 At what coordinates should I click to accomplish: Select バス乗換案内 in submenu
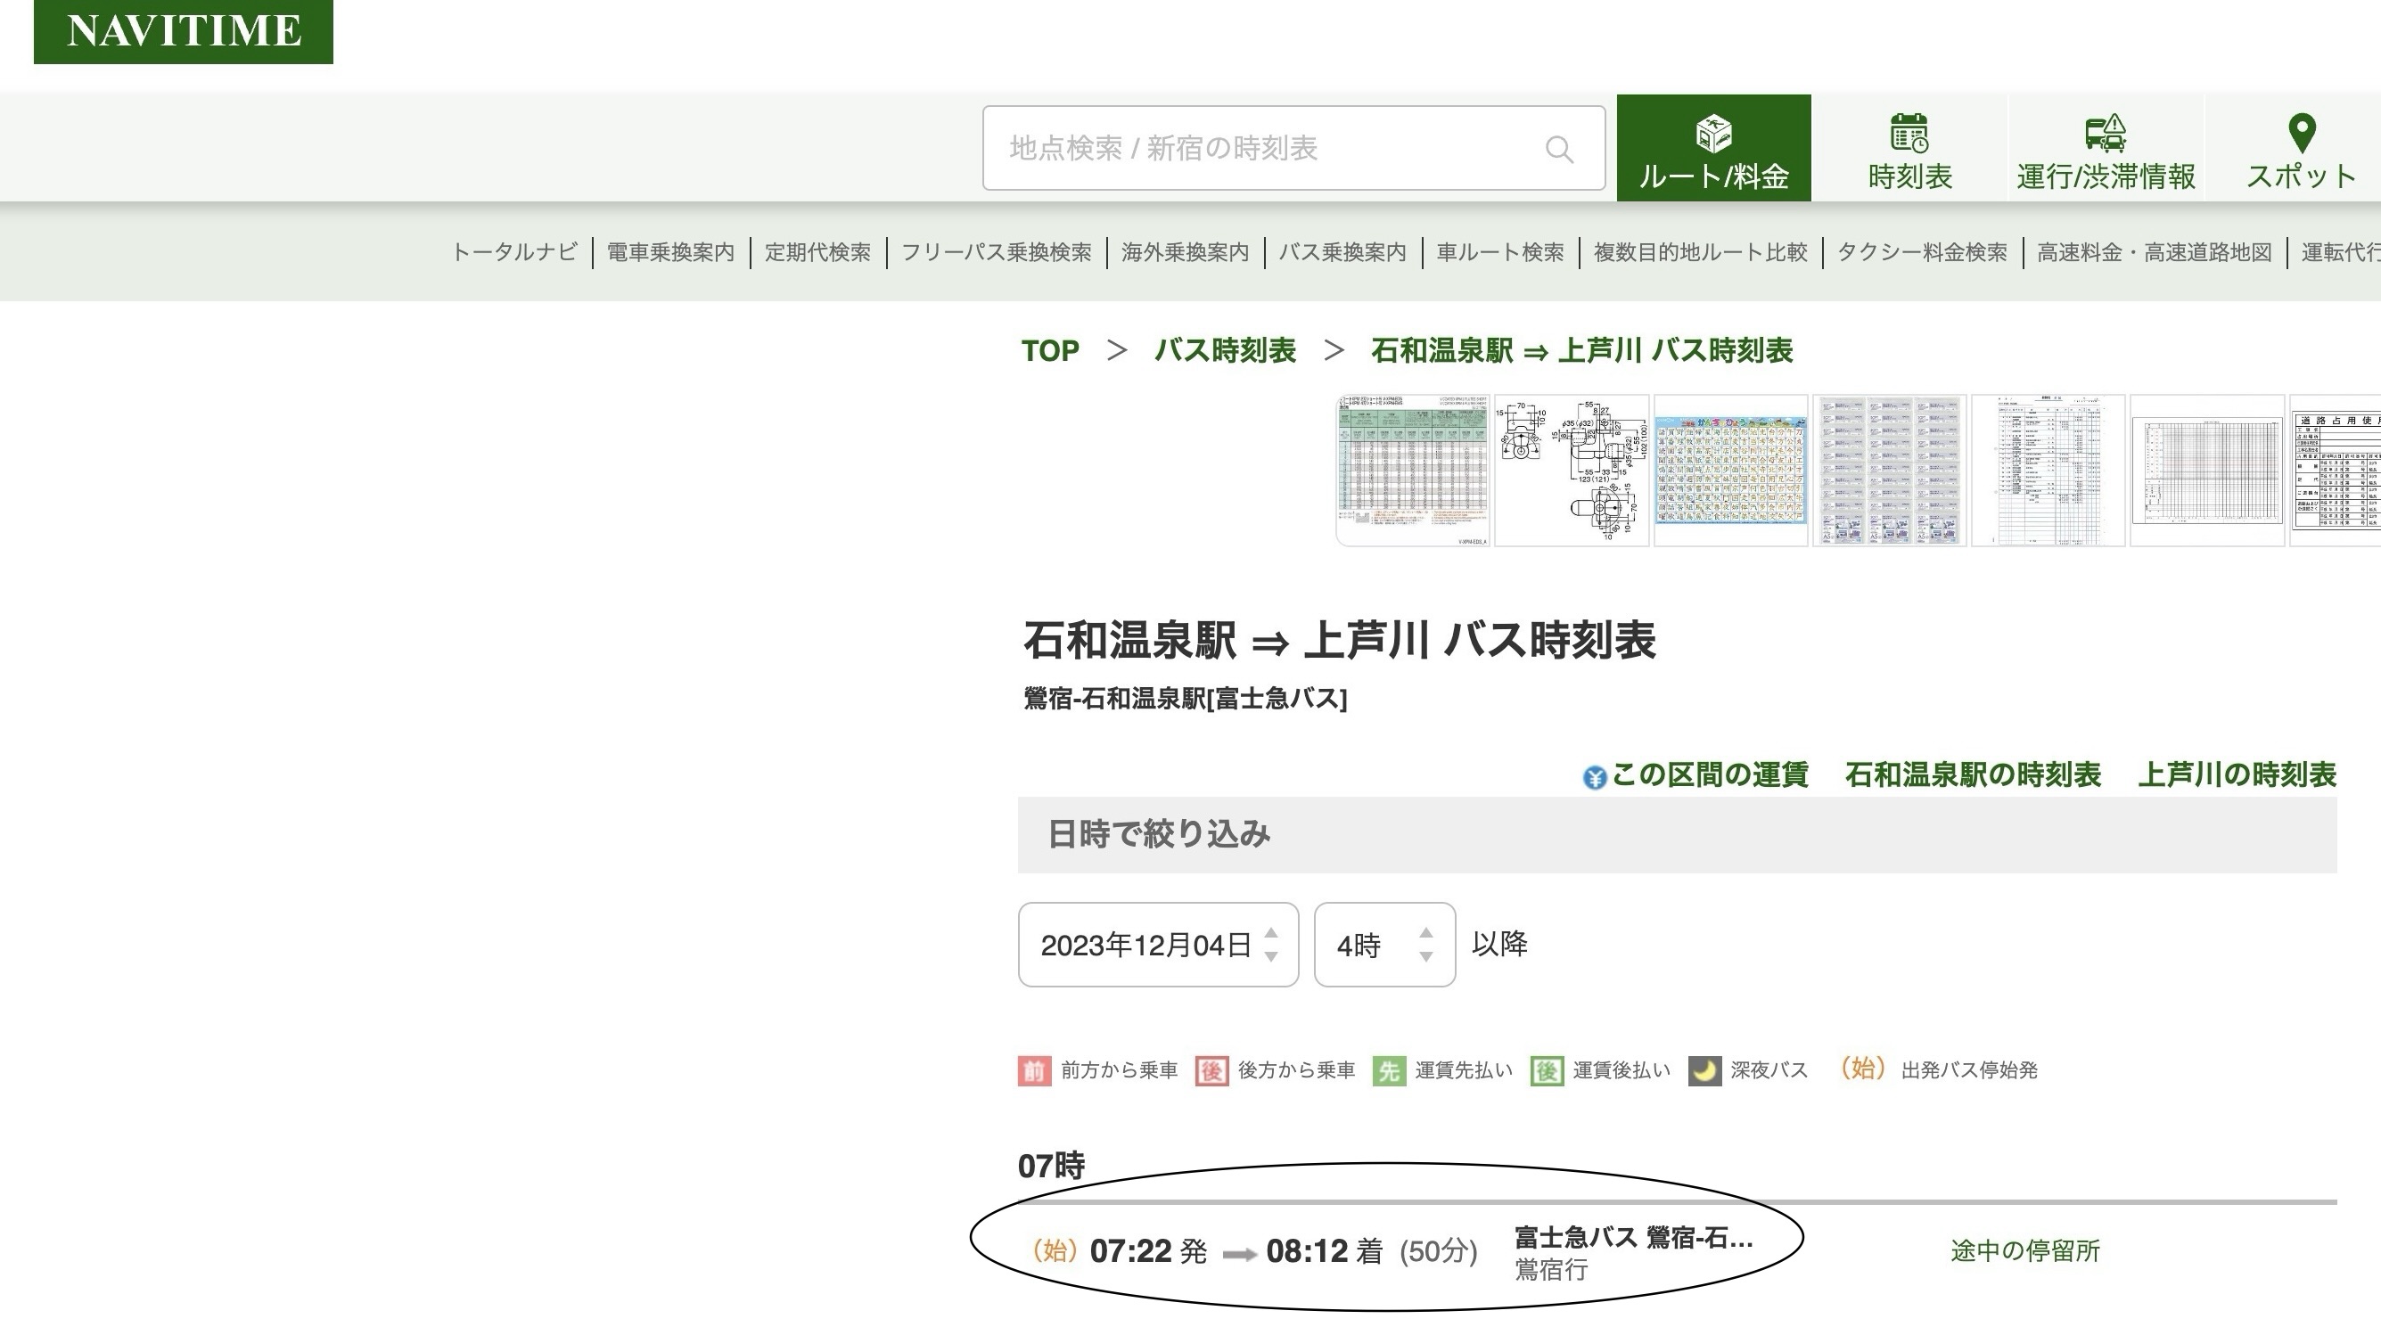click(x=1342, y=252)
